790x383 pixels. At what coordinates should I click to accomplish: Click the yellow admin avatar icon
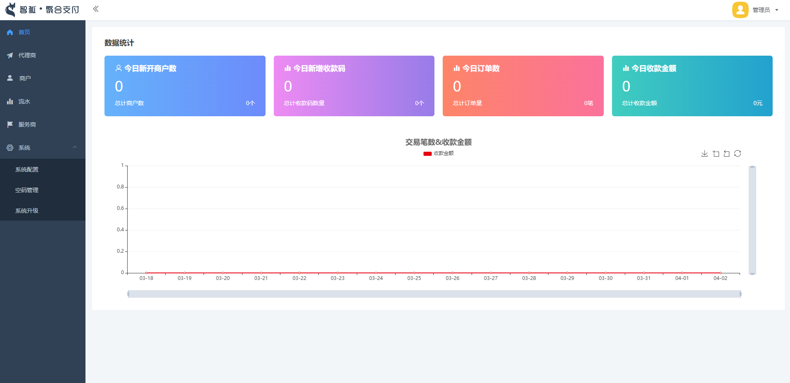740,10
